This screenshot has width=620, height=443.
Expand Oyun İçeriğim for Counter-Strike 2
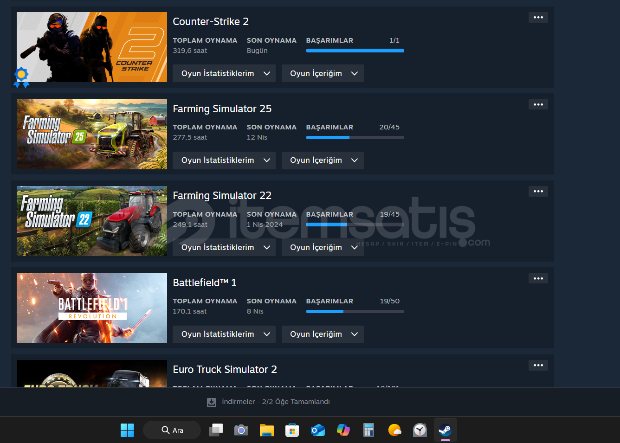pyautogui.click(x=323, y=73)
